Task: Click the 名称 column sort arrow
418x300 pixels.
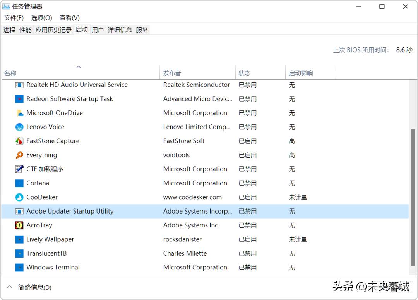Action: pyautogui.click(x=79, y=66)
